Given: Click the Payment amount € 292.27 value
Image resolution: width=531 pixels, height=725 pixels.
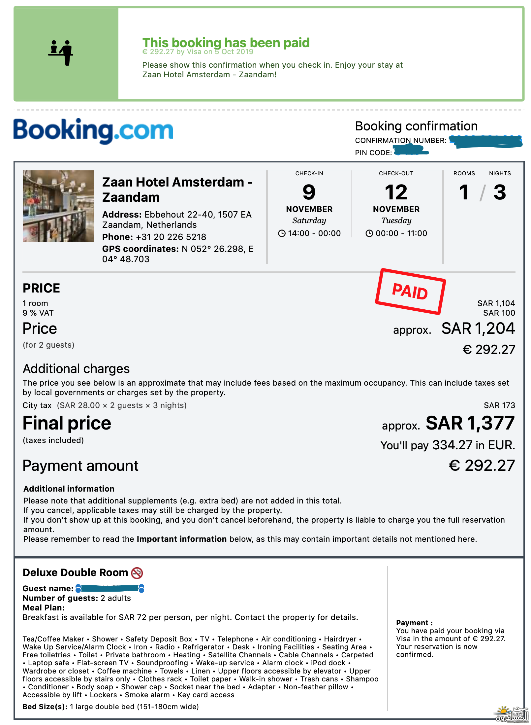Looking at the screenshot, I should click(x=482, y=466).
